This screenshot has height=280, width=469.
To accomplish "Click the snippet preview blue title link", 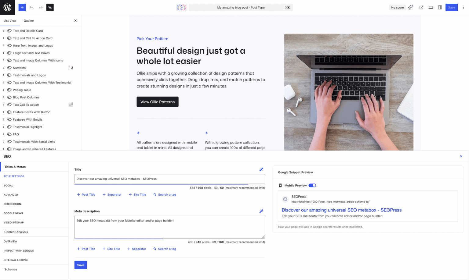I will coord(342,210).
